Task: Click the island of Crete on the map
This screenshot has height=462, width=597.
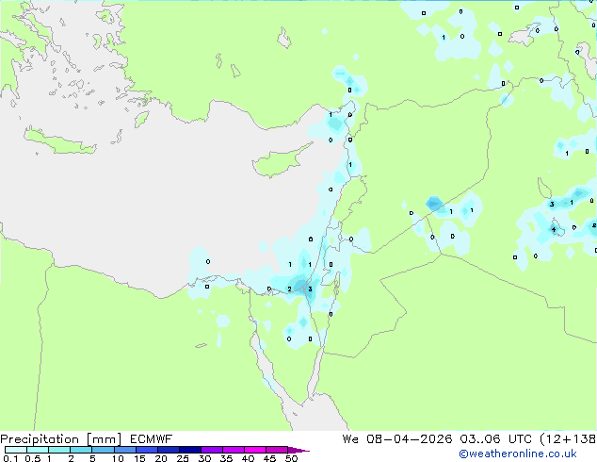Action: (59, 141)
